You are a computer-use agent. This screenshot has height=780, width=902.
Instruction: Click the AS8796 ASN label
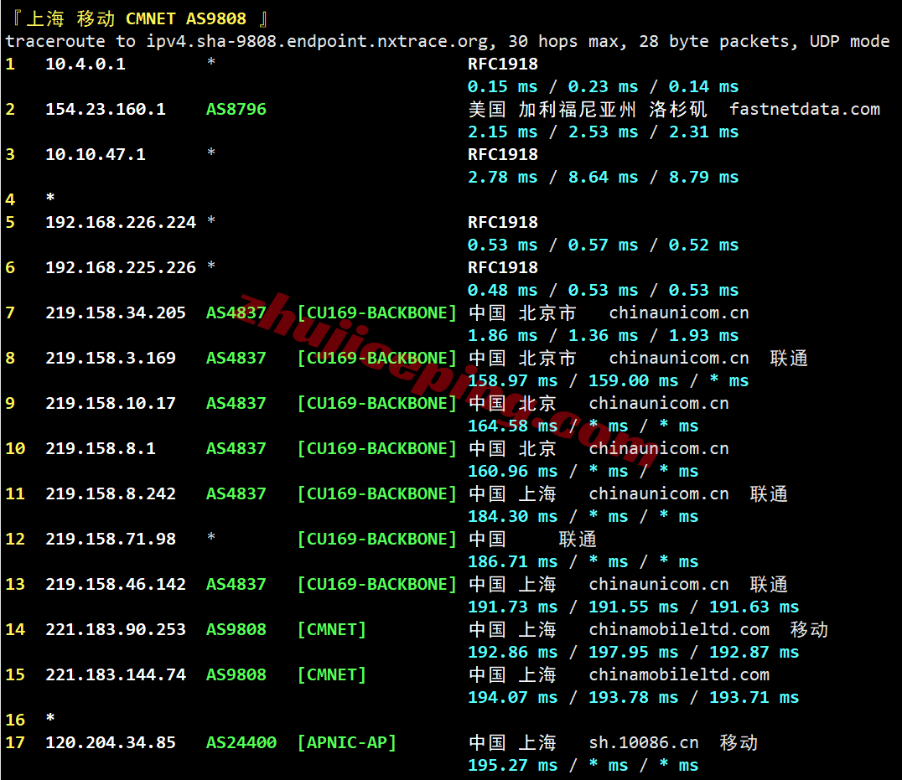236,109
